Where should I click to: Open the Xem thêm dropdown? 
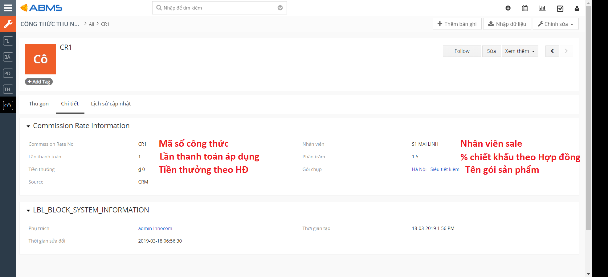coord(520,51)
